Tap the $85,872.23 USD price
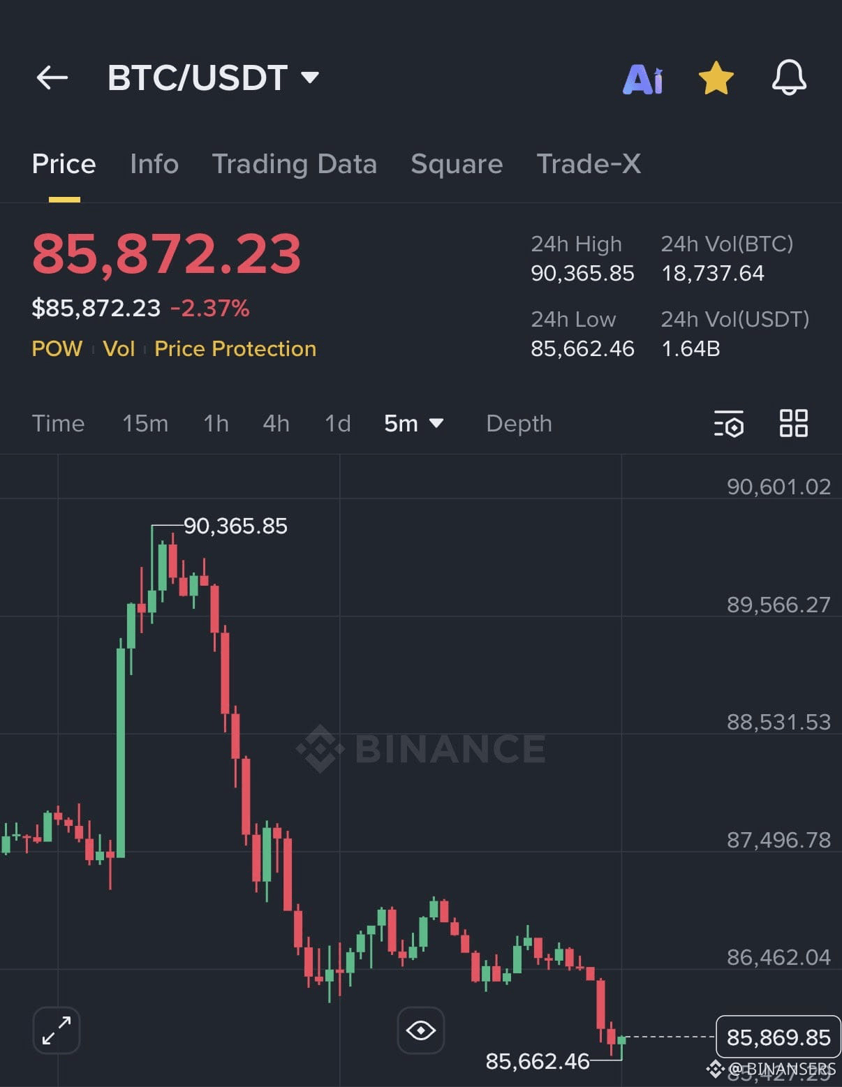Viewport: 842px width, 1087px height. click(x=96, y=308)
